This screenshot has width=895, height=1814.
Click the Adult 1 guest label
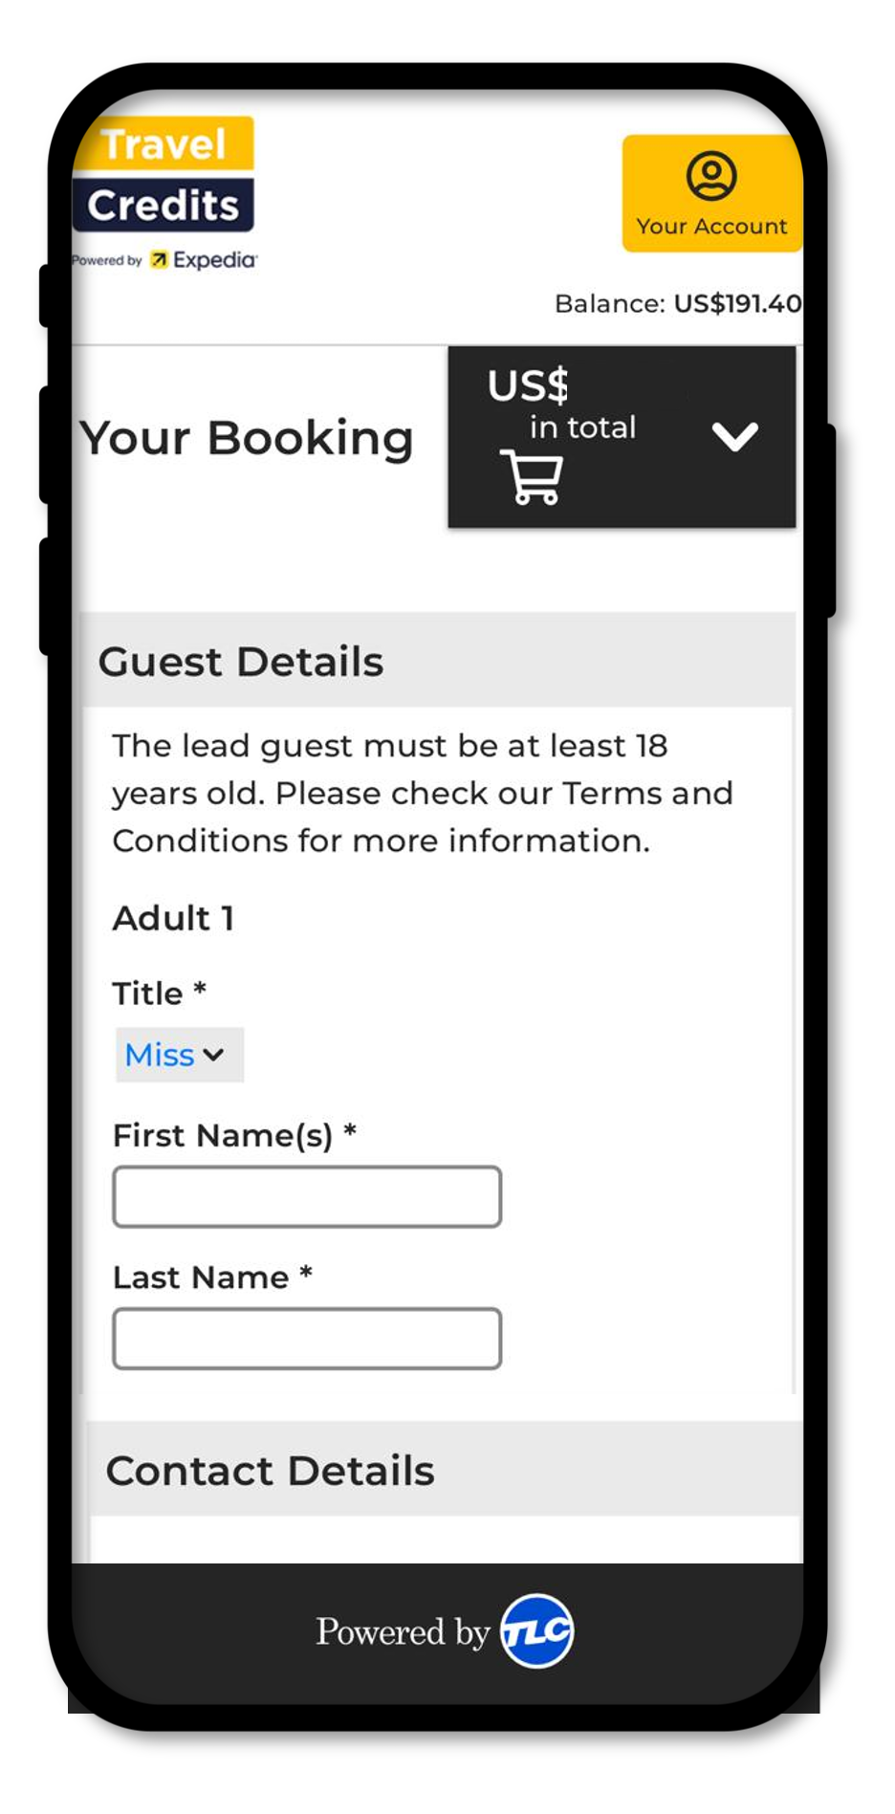coord(173,918)
